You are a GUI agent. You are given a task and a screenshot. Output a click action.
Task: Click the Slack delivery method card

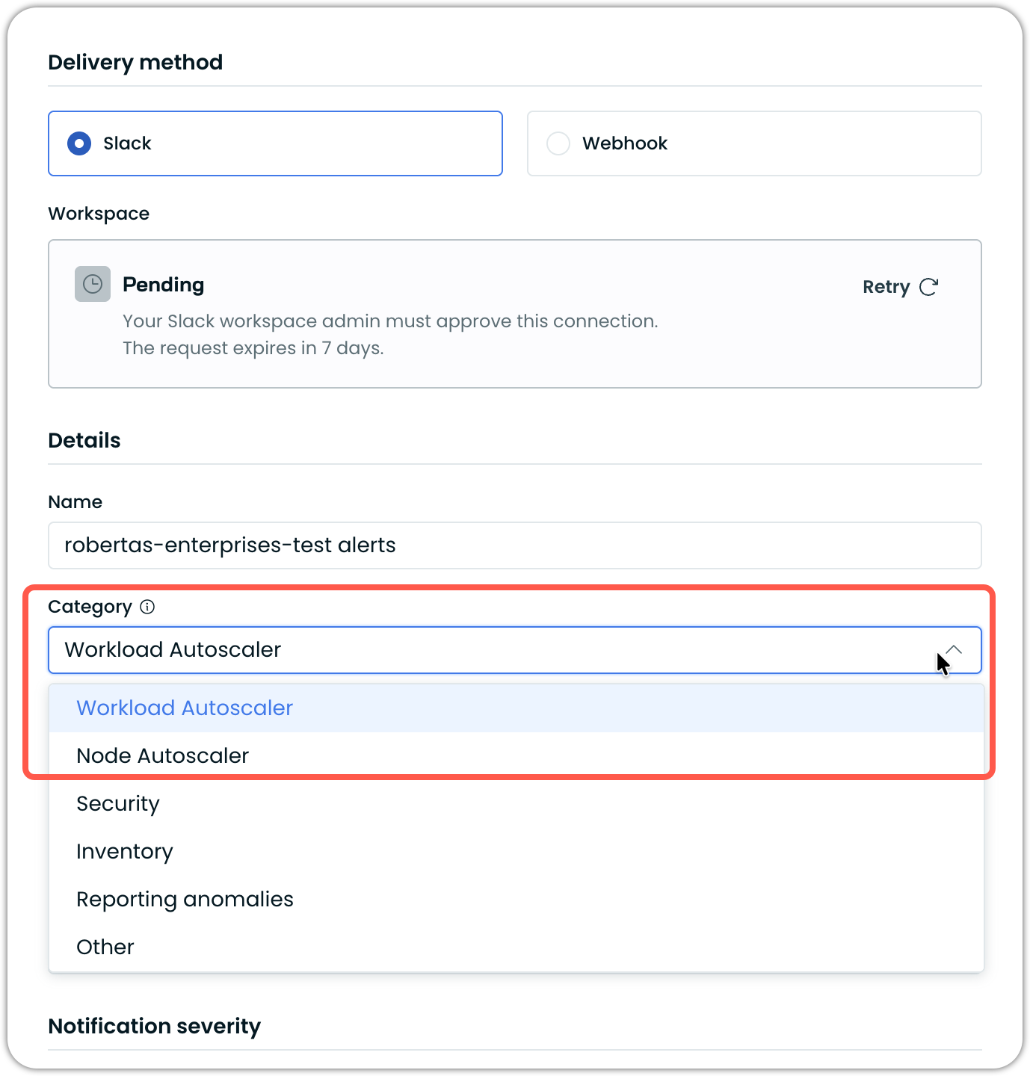[275, 143]
